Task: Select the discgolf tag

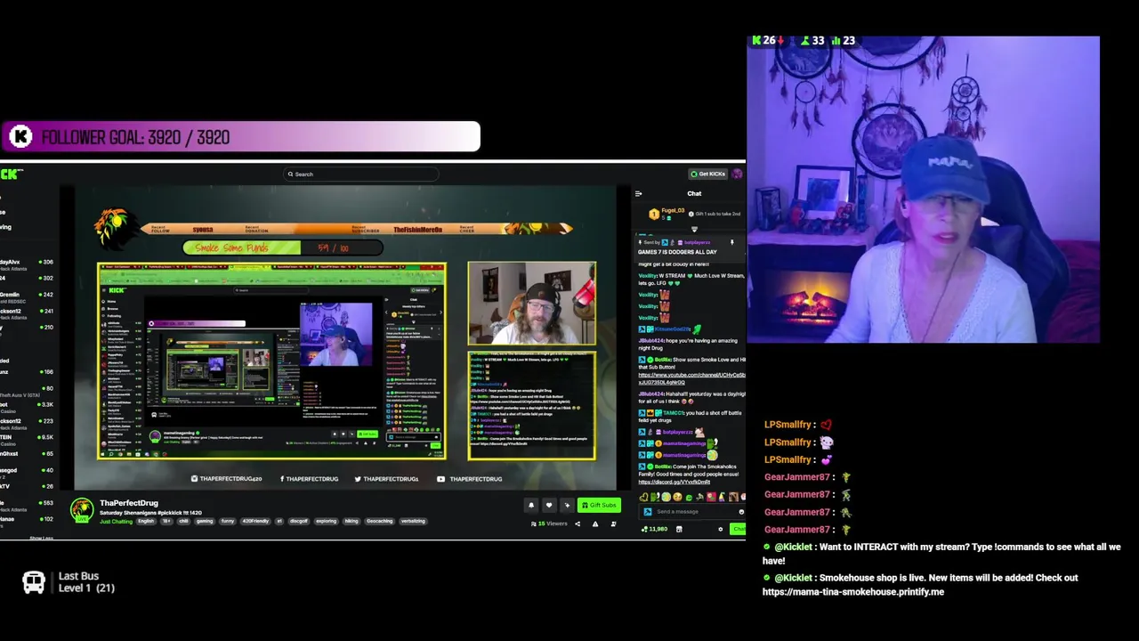Action: click(298, 522)
